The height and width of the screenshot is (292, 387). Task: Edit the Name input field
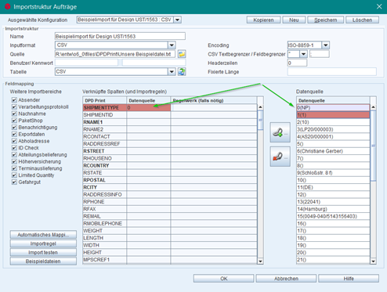[x=120, y=36]
